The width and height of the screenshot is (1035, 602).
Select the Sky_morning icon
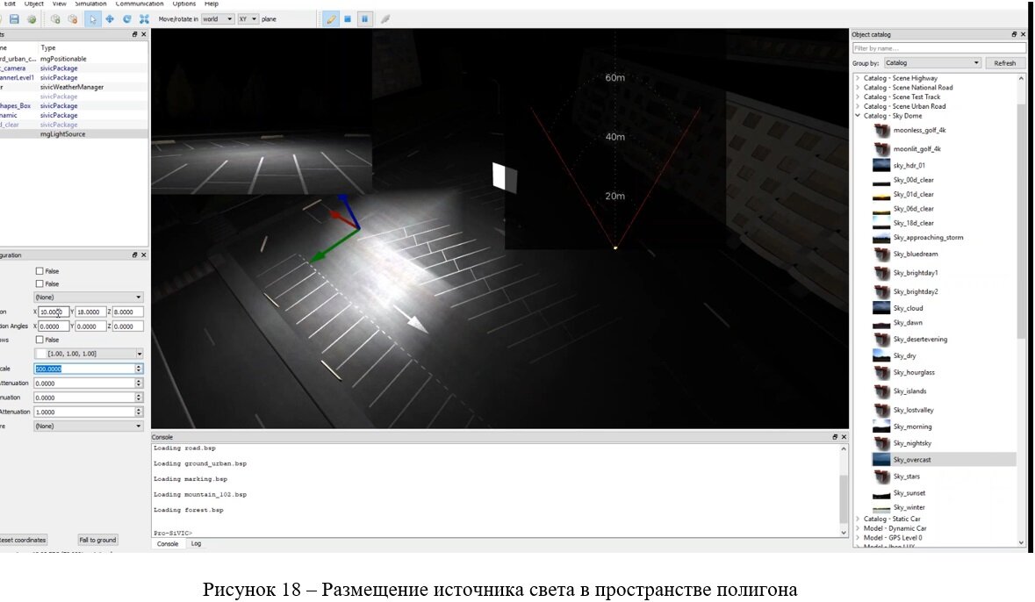tap(881, 427)
